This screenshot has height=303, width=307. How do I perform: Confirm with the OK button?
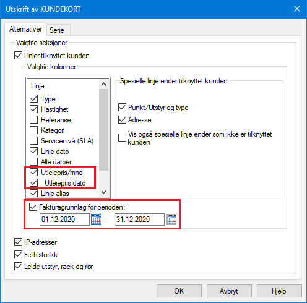click(x=179, y=291)
